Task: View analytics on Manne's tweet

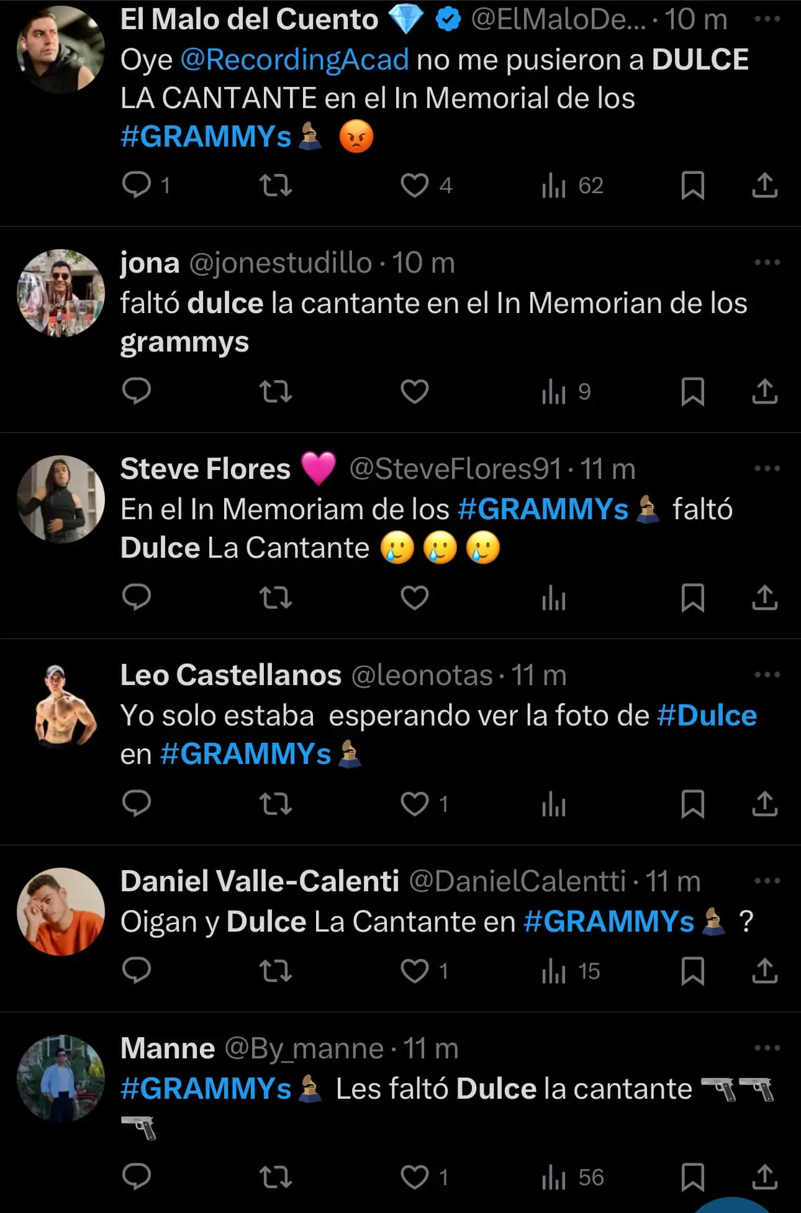Action: (554, 1177)
